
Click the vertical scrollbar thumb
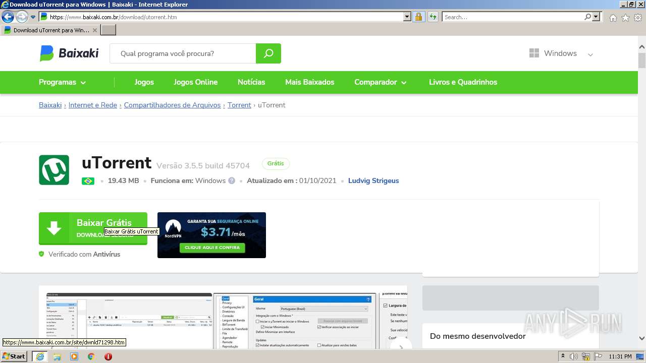coord(642,60)
